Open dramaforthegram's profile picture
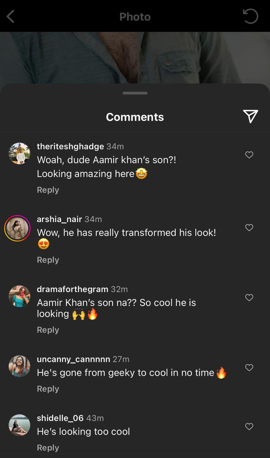270x458 pixels. click(19, 296)
